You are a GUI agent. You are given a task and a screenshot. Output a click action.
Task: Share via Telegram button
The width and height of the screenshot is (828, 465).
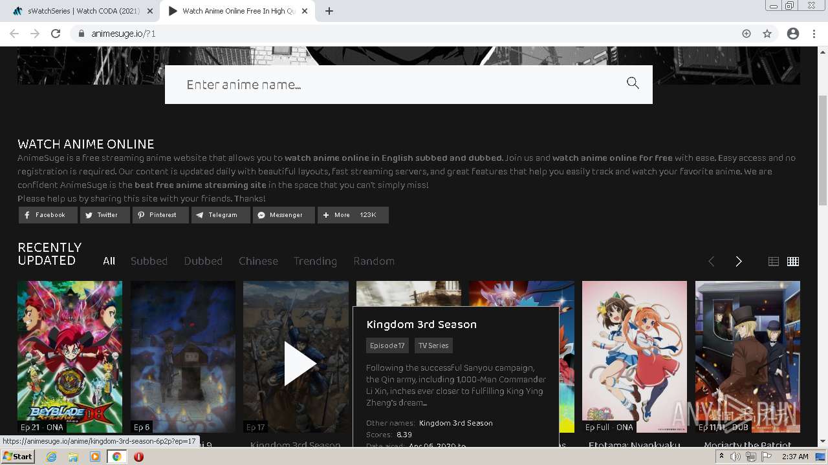221,215
